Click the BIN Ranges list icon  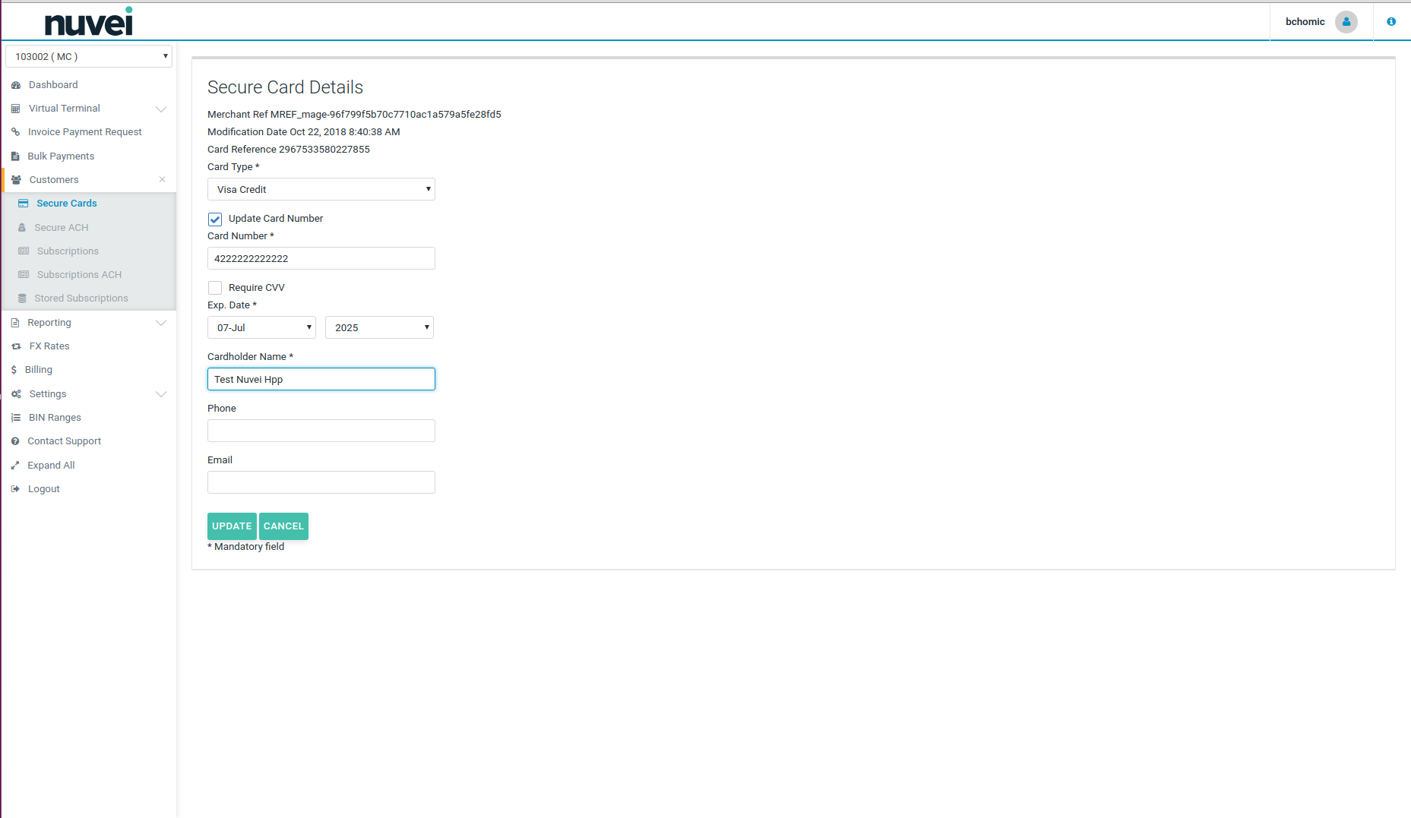[16, 418]
